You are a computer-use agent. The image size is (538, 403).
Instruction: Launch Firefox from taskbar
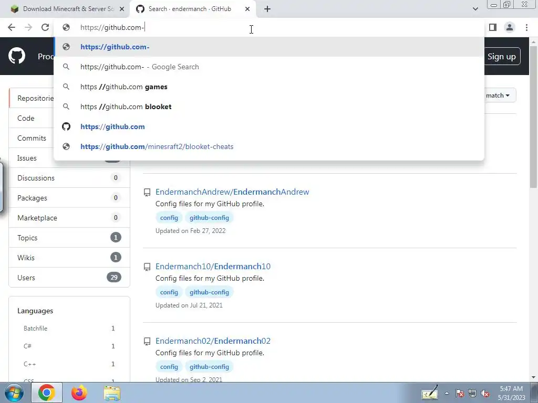[x=79, y=393]
